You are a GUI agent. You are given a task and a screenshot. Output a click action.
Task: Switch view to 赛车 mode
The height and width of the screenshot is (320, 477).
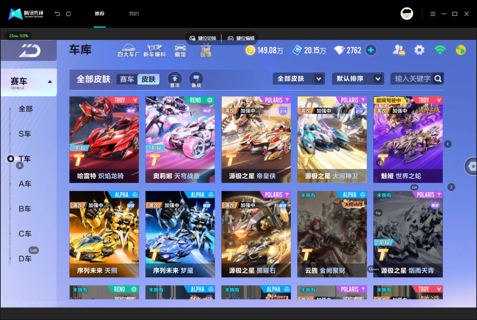click(x=127, y=79)
